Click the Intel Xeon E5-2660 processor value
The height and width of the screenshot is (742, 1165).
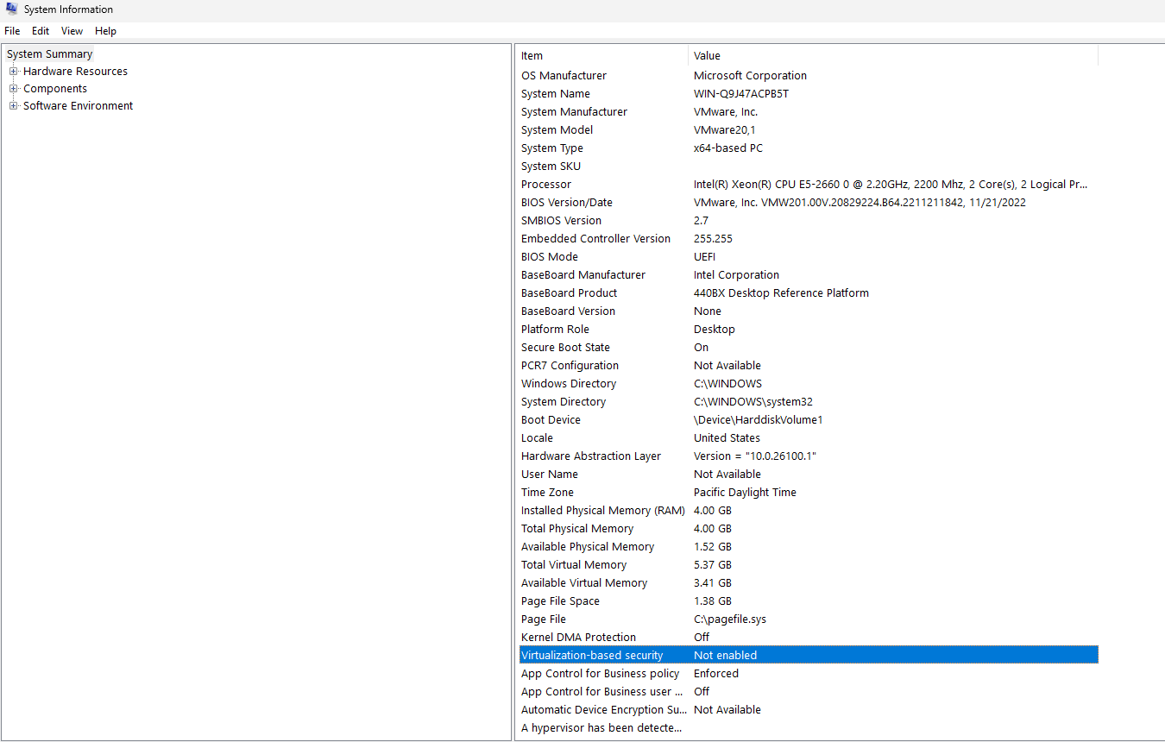click(891, 185)
